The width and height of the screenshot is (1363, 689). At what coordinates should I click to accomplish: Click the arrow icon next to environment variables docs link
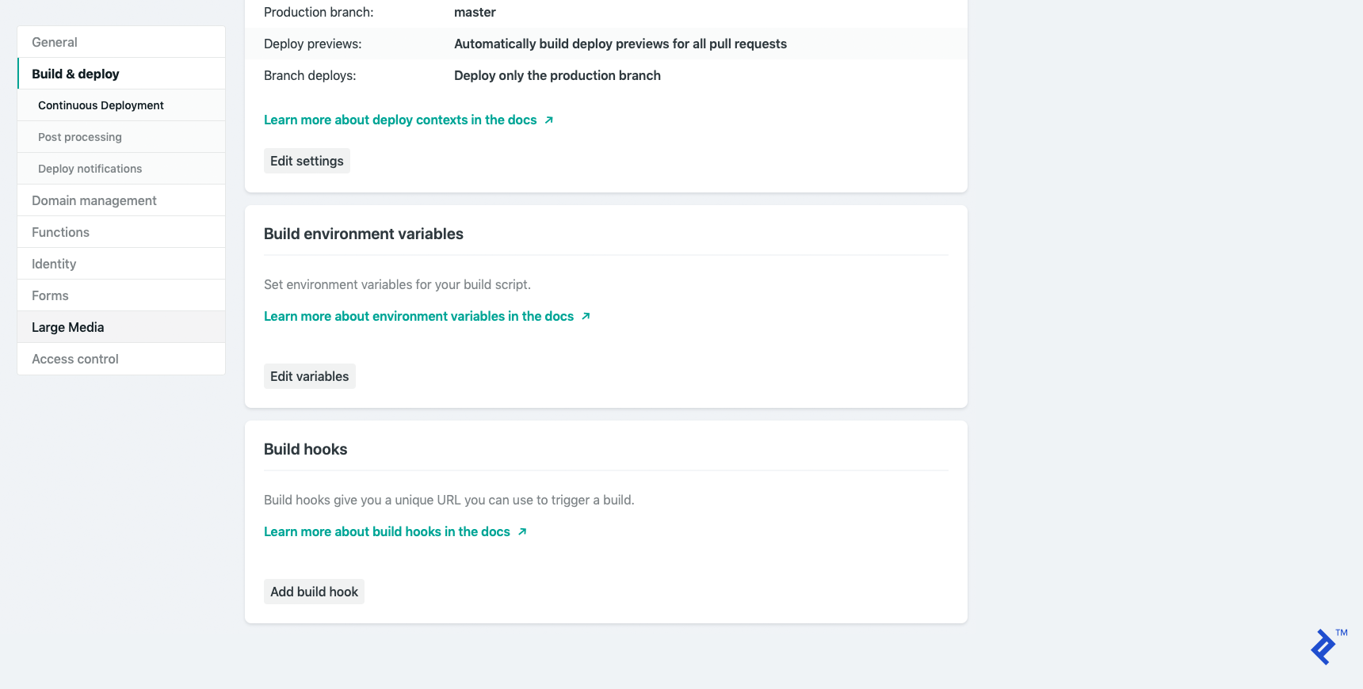click(x=586, y=315)
